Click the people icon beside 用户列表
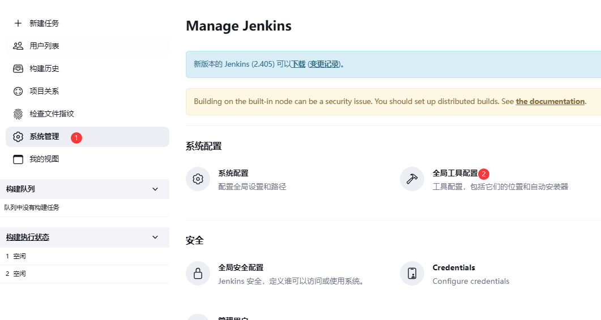This screenshot has height=320, width=601. pos(18,46)
